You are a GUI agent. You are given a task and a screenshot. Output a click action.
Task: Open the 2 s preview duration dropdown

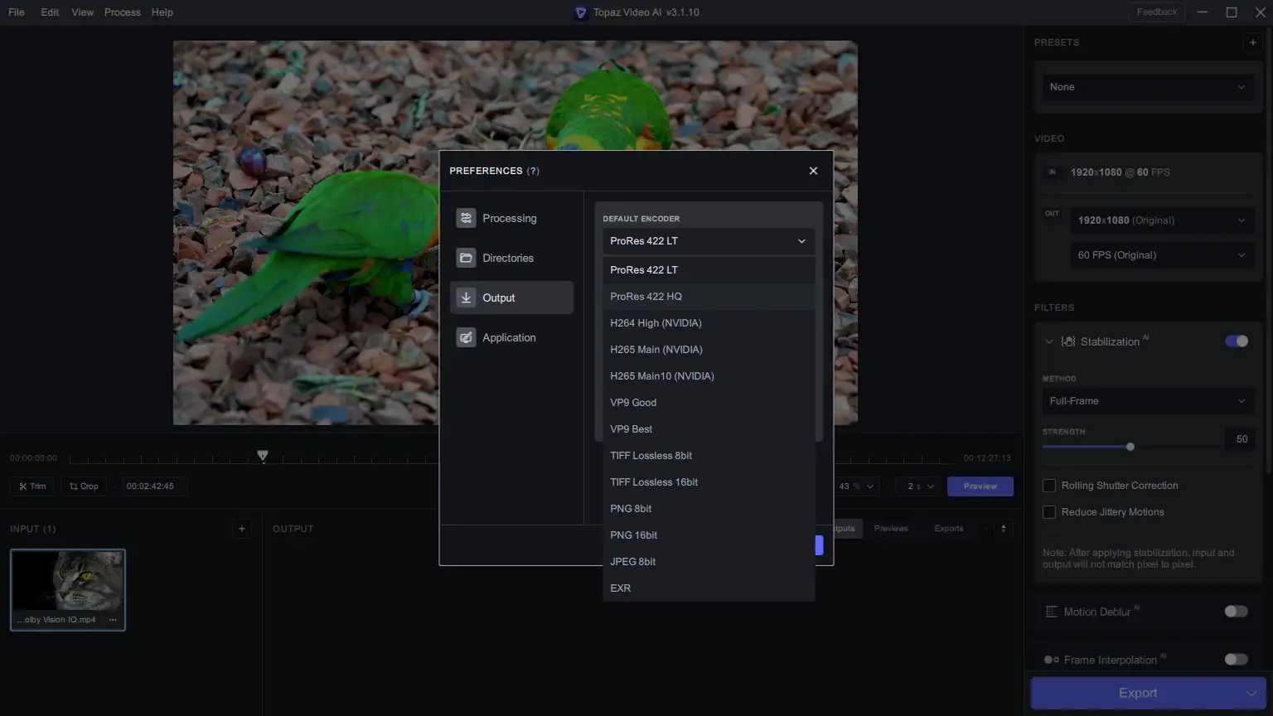(x=920, y=486)
